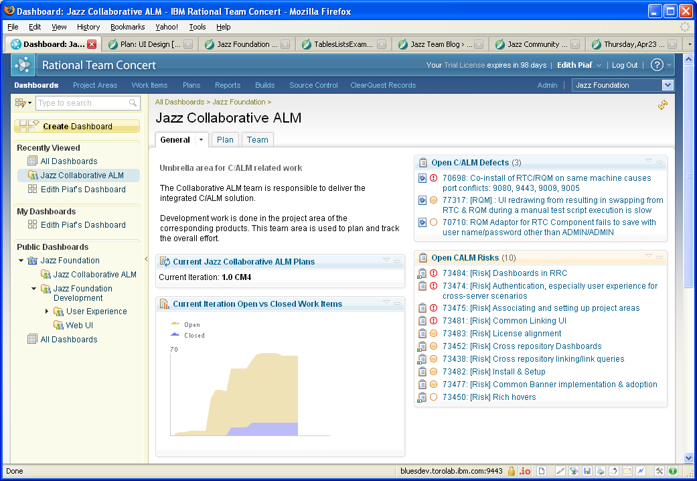Minimize the Open vs Closed Work Items widget
This screenshot has width=697, height=481.
point(397,303)
